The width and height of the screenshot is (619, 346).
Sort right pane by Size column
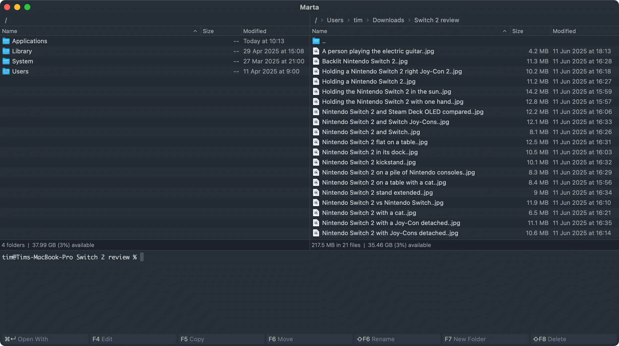click(x=518, y=31)
